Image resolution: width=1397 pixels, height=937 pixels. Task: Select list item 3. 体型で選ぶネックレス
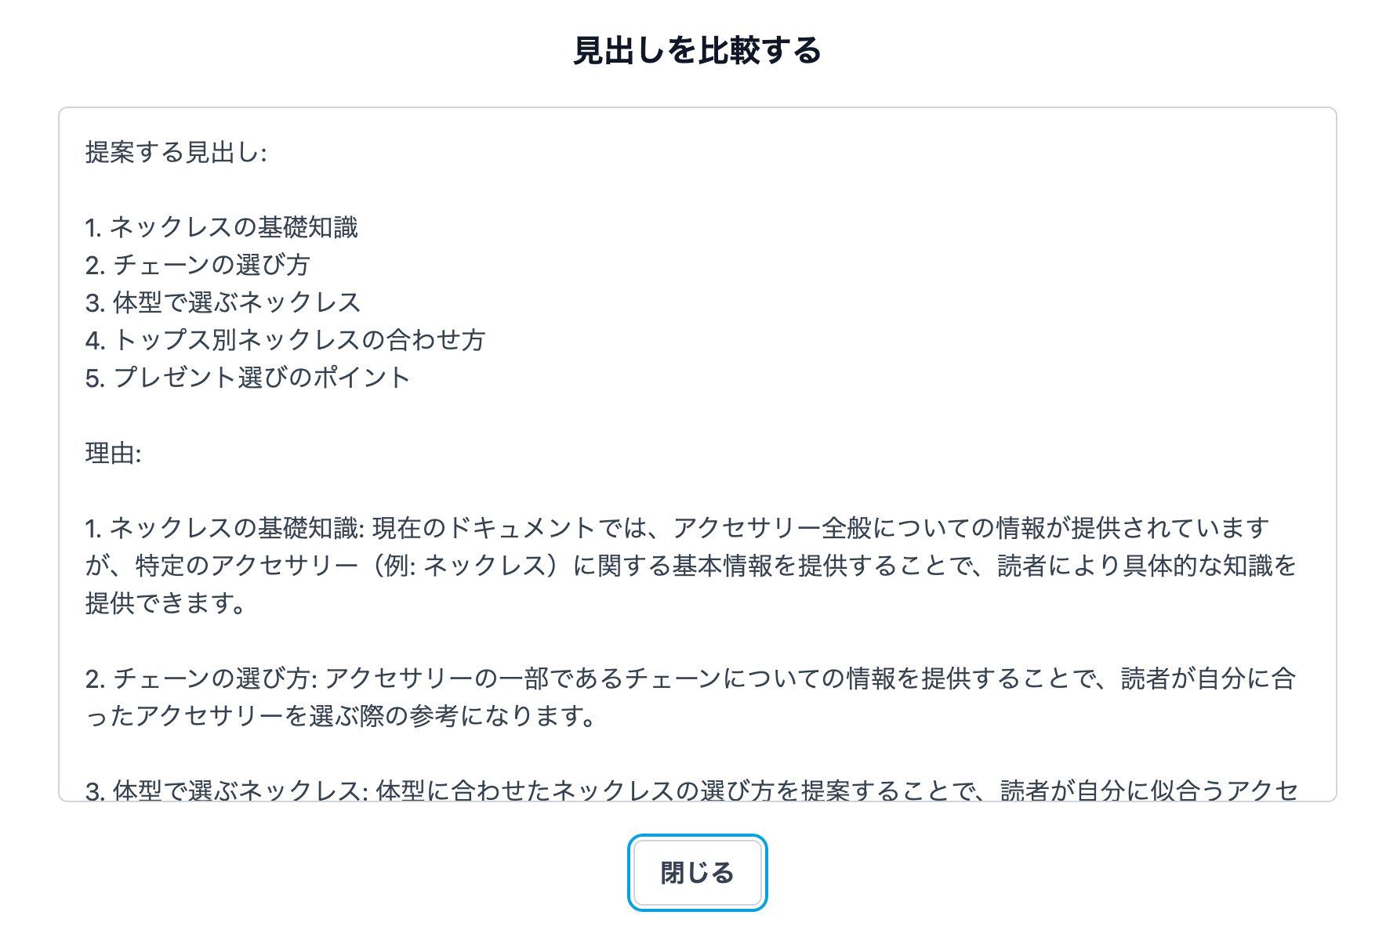(223, 302)
